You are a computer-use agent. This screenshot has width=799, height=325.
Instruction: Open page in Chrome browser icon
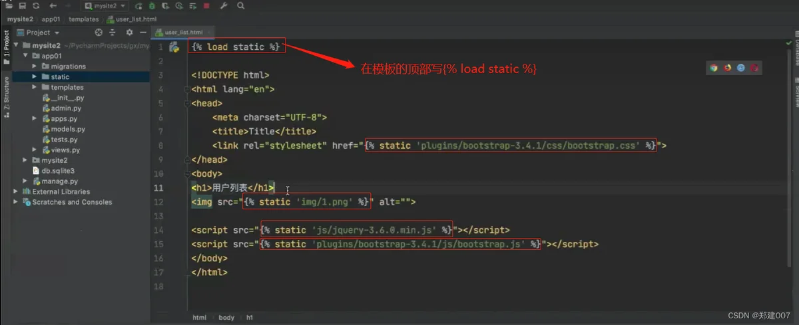coord(714,67)
